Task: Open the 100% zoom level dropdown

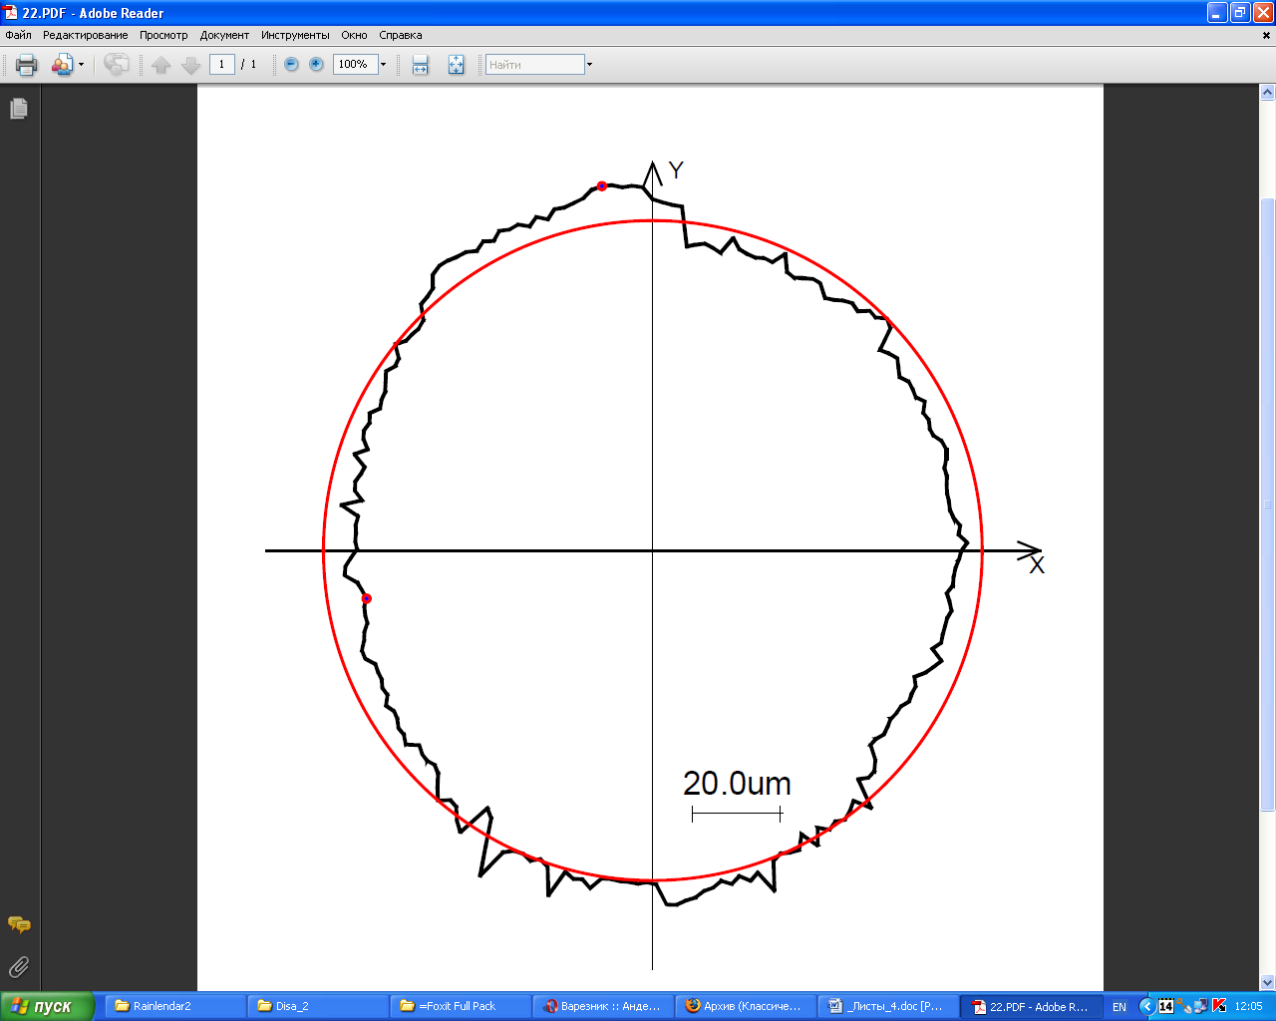Action: pos(383,65)
